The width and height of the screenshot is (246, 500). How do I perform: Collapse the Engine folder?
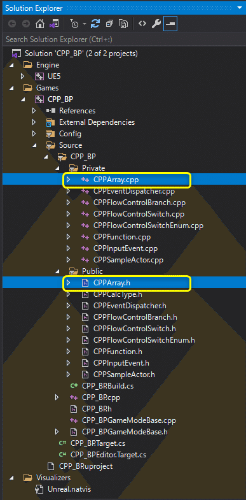11,65
